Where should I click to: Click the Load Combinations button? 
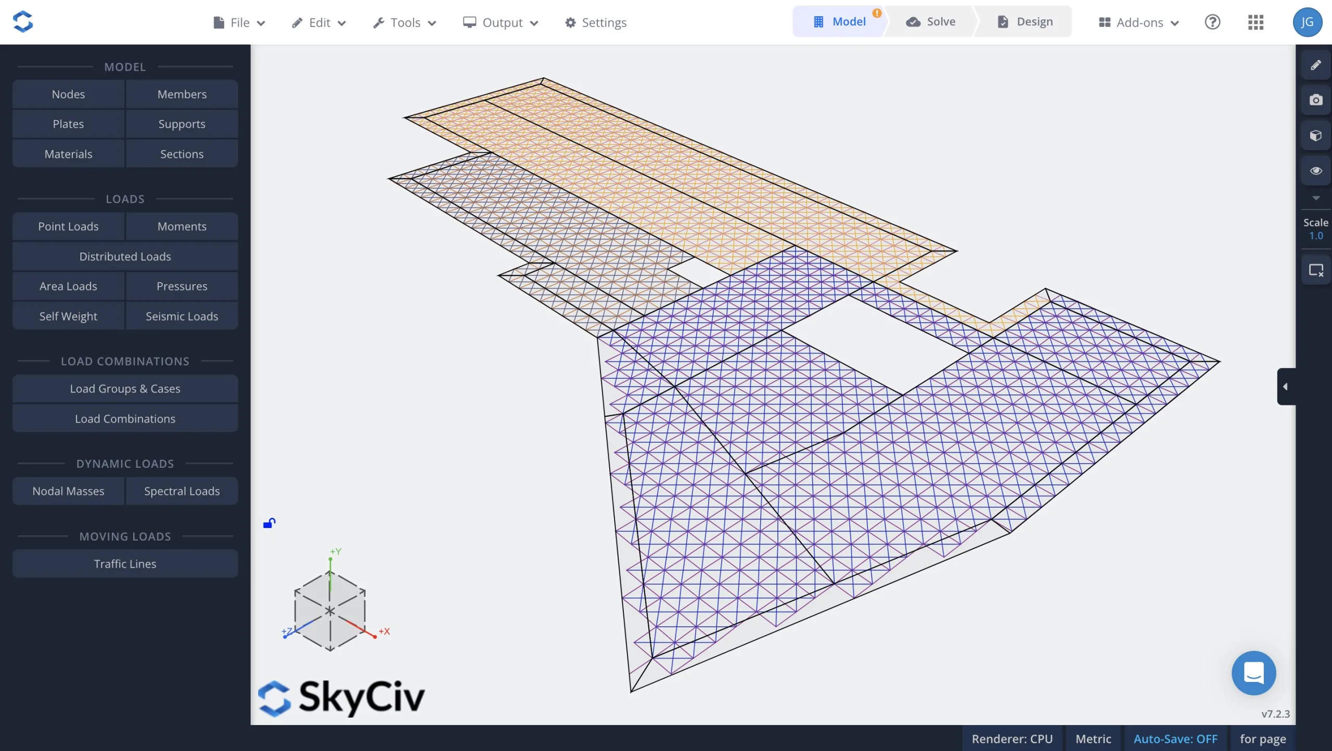click(125, 418)
